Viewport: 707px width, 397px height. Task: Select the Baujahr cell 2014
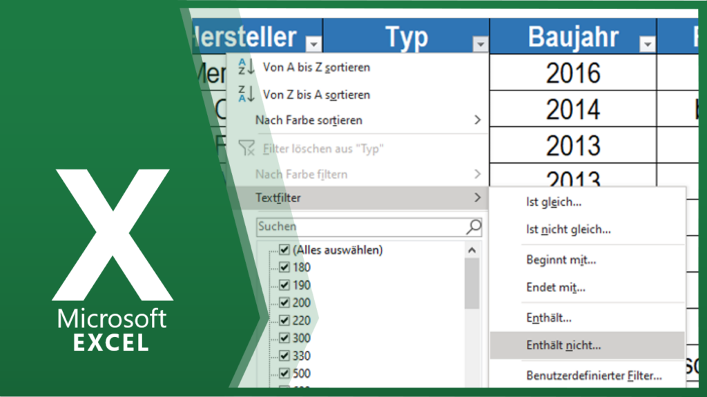coord(573,108)
